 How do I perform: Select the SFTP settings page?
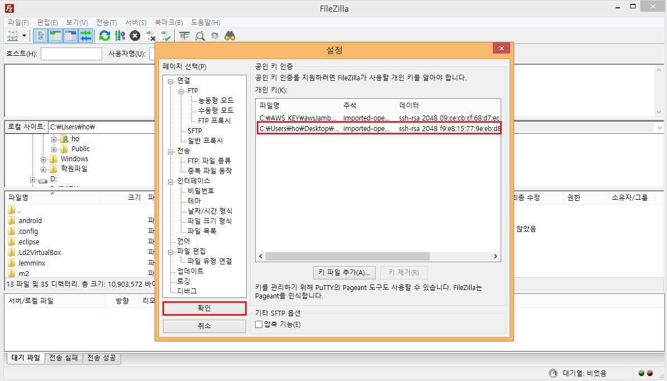[x=195, y=131]
